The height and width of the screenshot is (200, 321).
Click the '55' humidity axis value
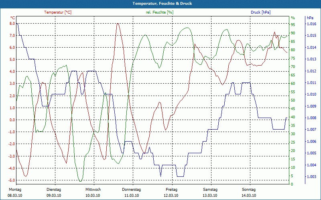pos(293,92)
